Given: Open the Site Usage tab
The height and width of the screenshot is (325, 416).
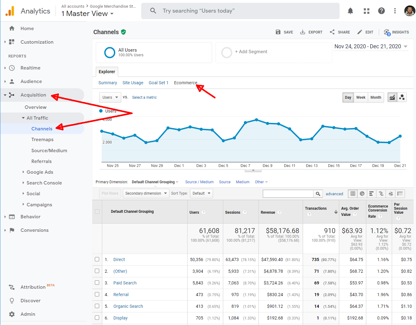Looking at the screenshot, I should (x=133, y=83).
